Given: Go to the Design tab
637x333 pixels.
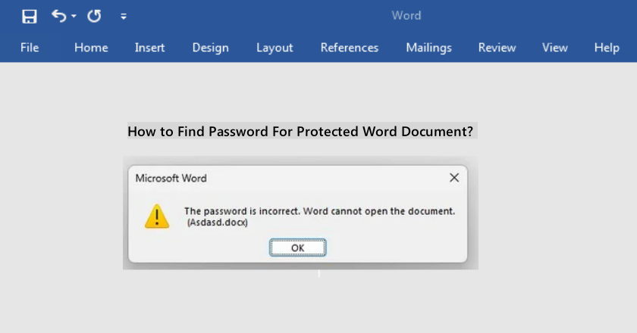Looking at the screenshot, I should (210, 48).
